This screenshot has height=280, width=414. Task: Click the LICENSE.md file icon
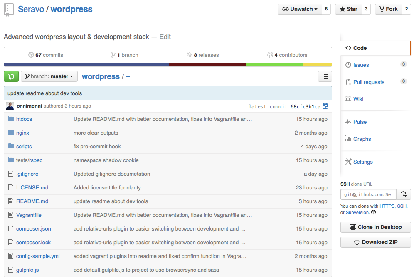click(x=11, y=187)
